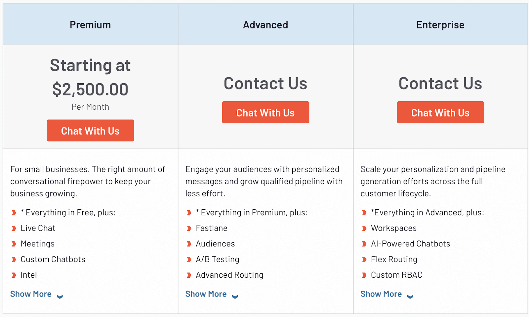Click the orange bullet icon next to Fastlane
This screenshot has width=529, height=317.
(x=189, y=229)
